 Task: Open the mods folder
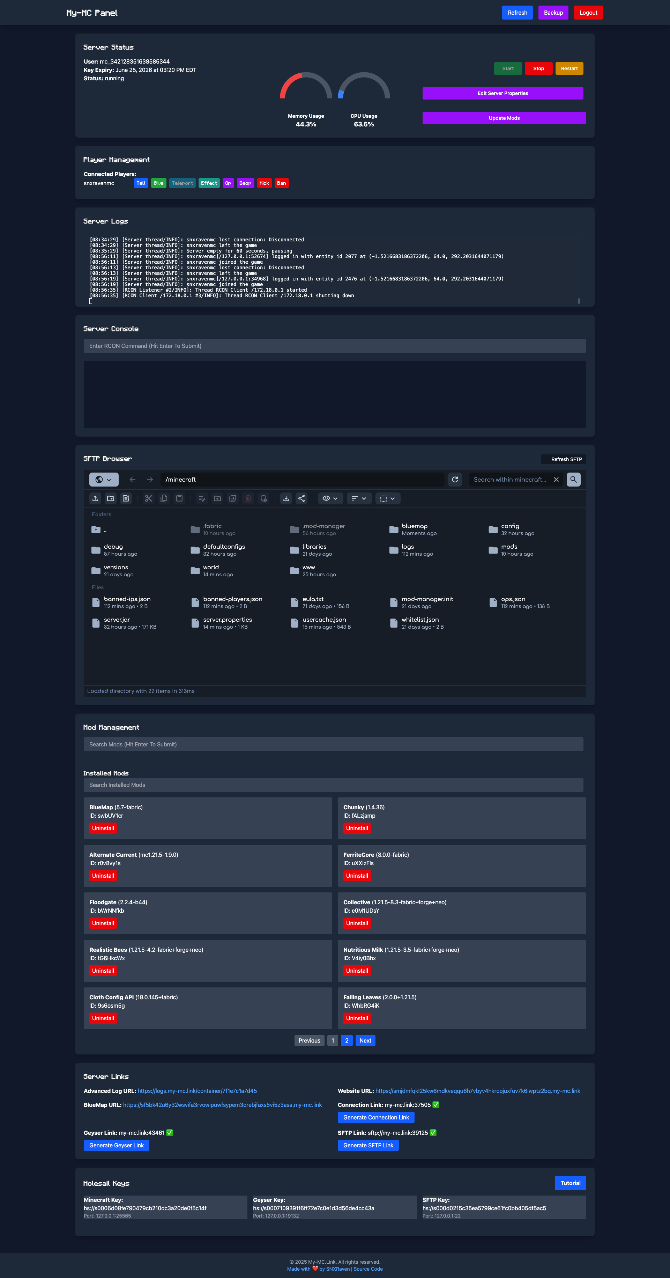pyautogui.click(x=511, y=550)
